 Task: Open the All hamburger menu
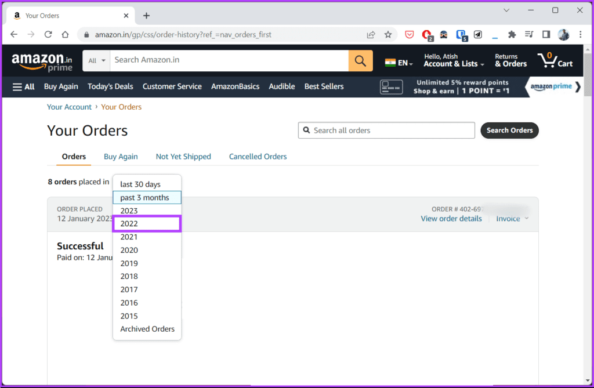[23, 87]
